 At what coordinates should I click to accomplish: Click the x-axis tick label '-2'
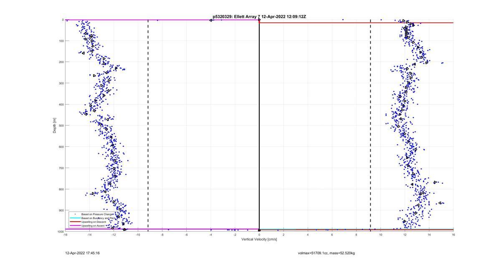235,235
